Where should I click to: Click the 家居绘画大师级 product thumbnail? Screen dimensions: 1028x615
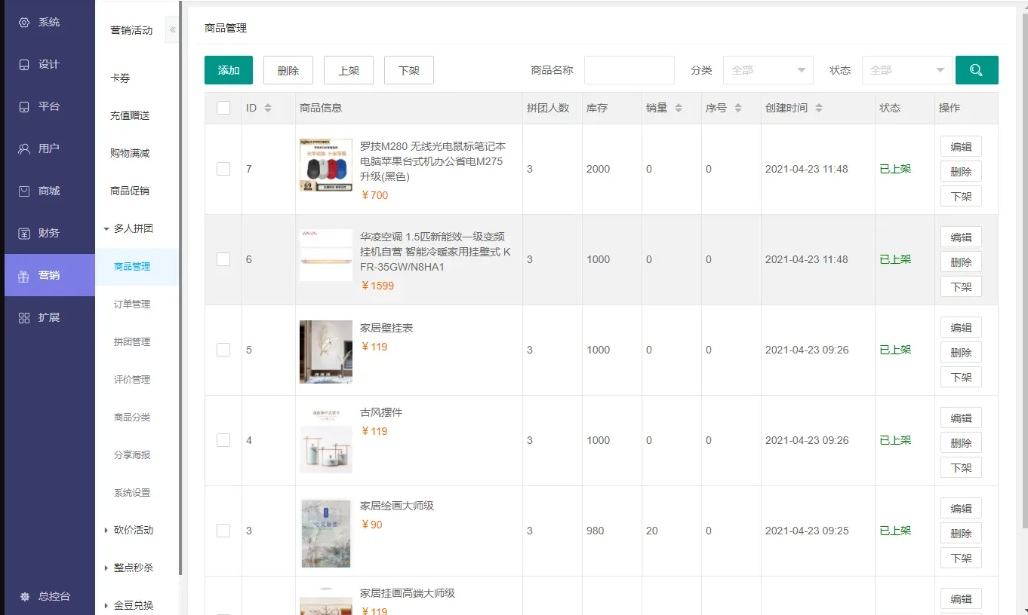[x=326, y=533]
